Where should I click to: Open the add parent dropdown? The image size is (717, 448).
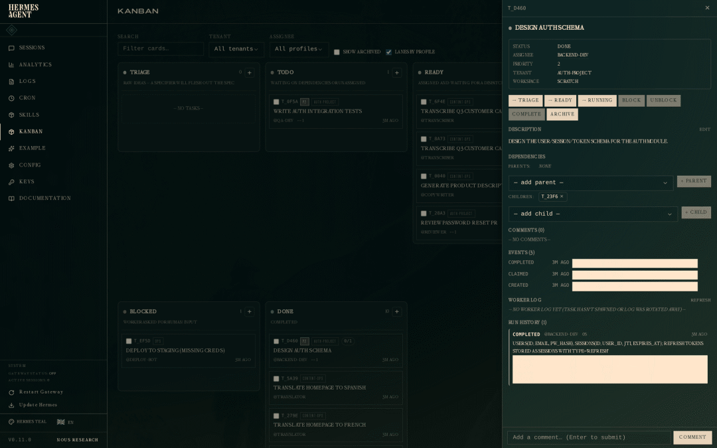590,183
